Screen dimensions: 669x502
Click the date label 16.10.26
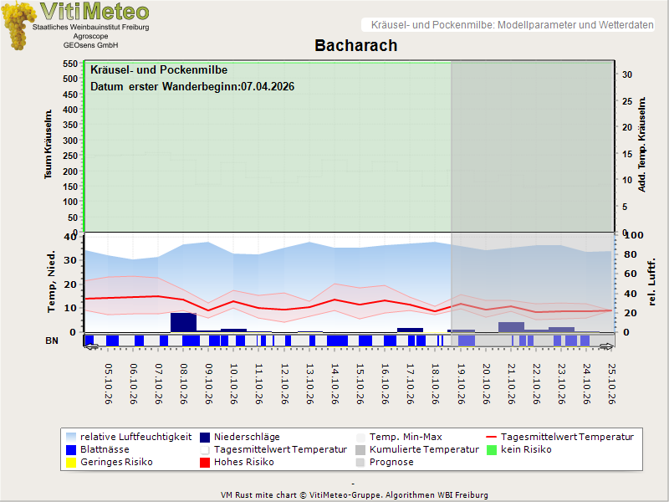[386, 384]
